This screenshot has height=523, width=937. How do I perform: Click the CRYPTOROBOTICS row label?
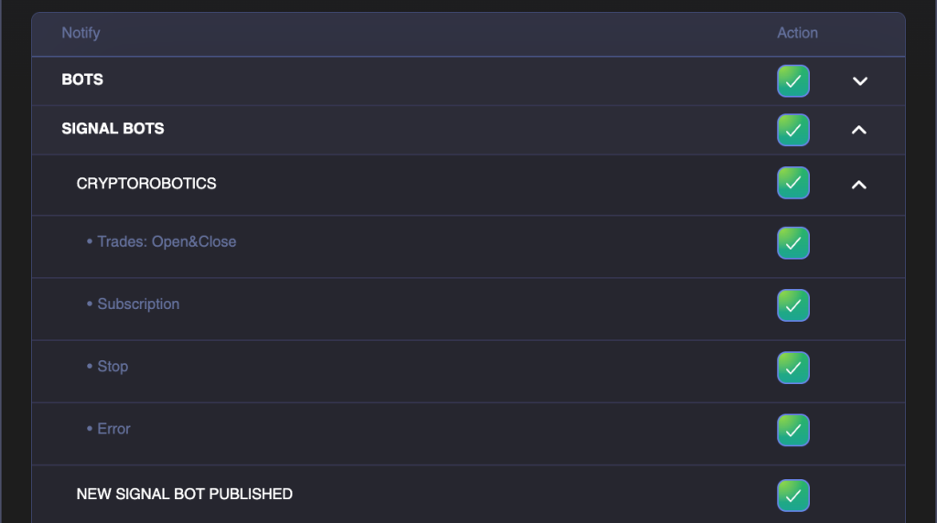[x=146, y=184]
